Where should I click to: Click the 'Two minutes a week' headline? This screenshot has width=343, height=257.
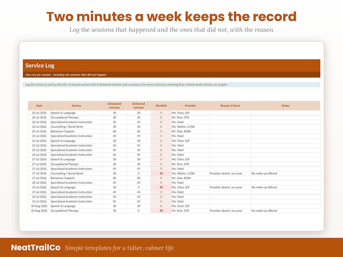click(x=171, y=16)
